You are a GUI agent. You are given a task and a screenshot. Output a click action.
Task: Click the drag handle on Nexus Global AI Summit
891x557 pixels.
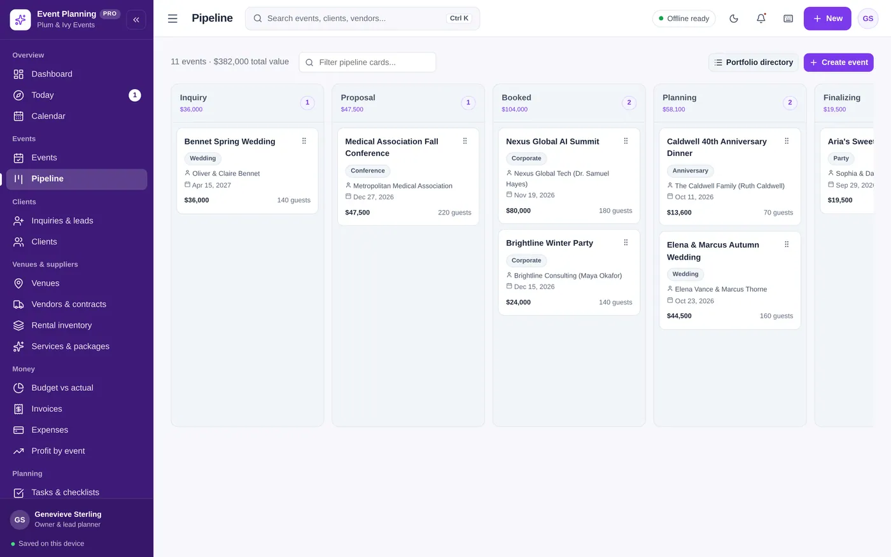[626, 141]
